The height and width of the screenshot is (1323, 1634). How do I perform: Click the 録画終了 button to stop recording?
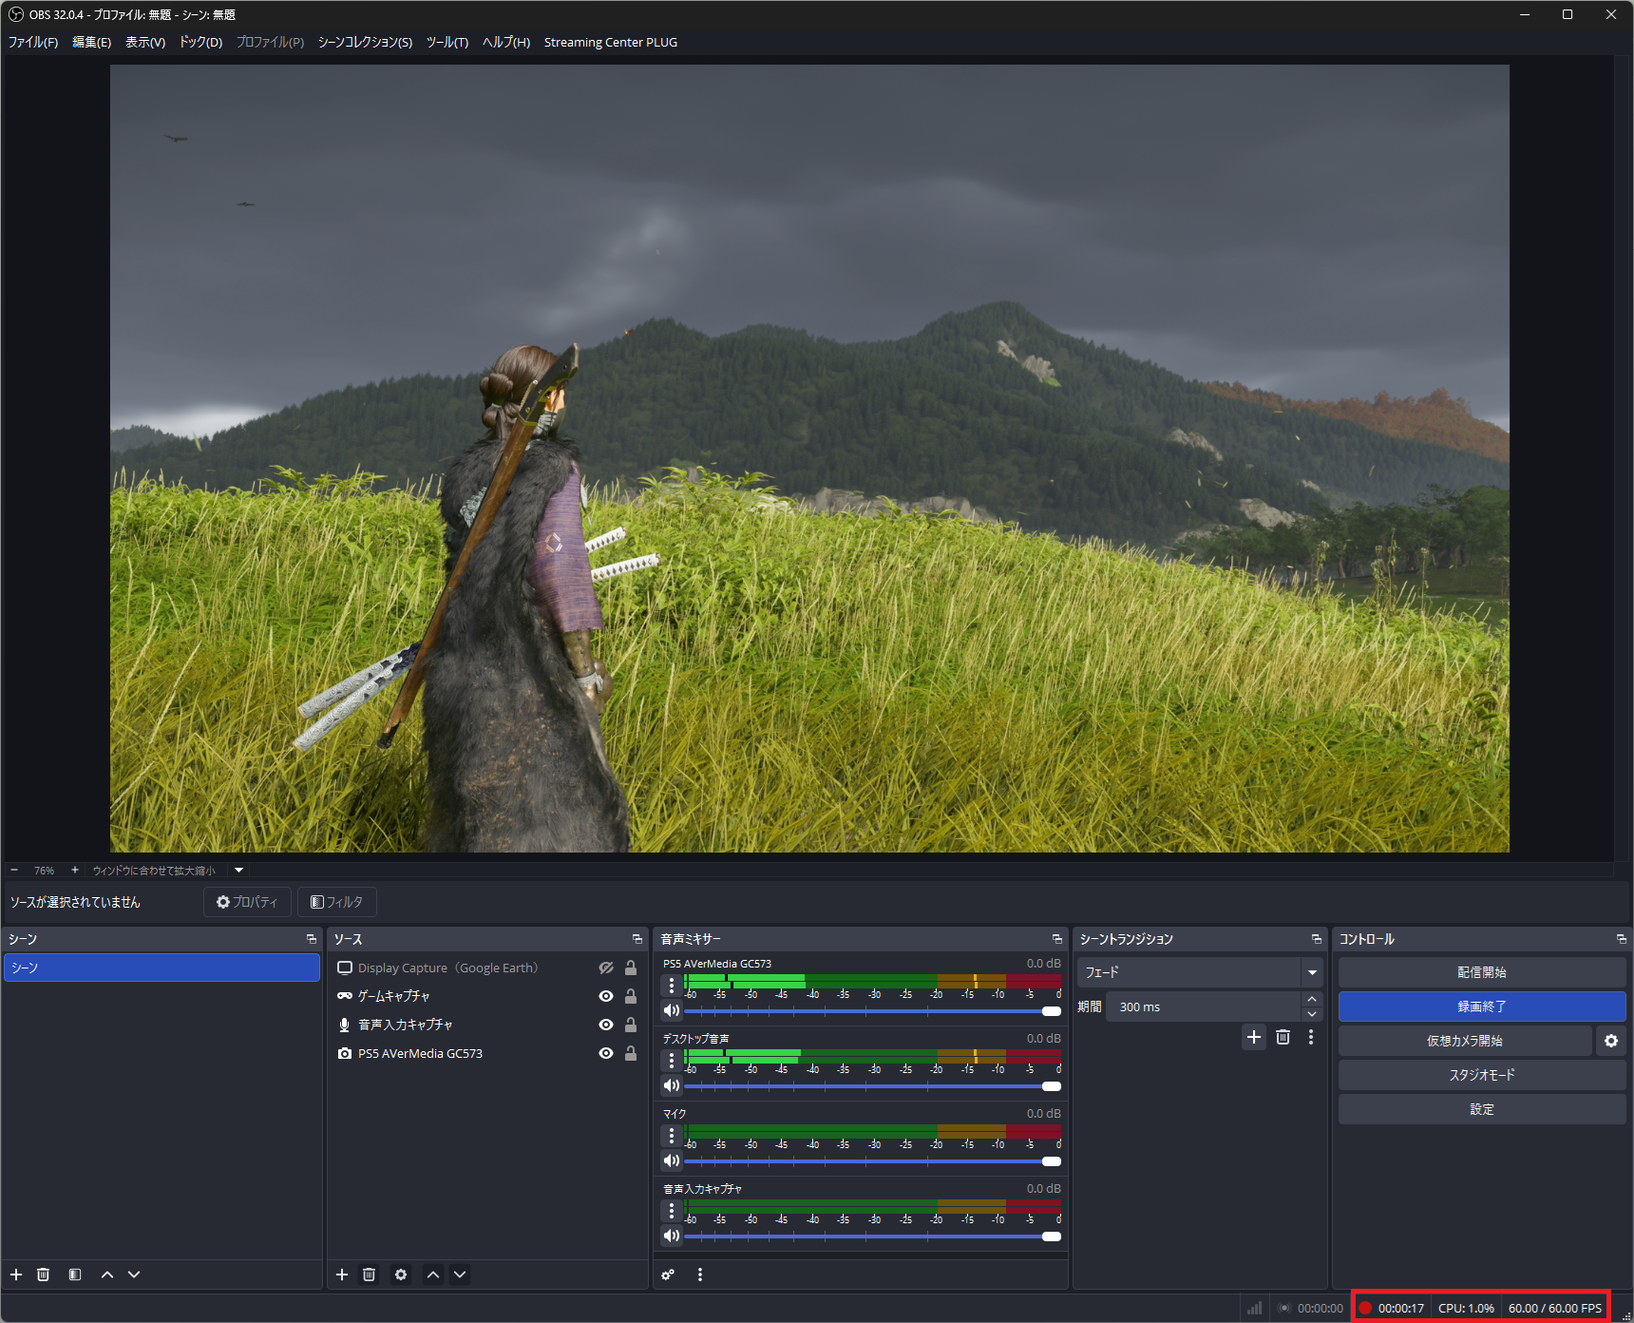pos(1481,1007)
